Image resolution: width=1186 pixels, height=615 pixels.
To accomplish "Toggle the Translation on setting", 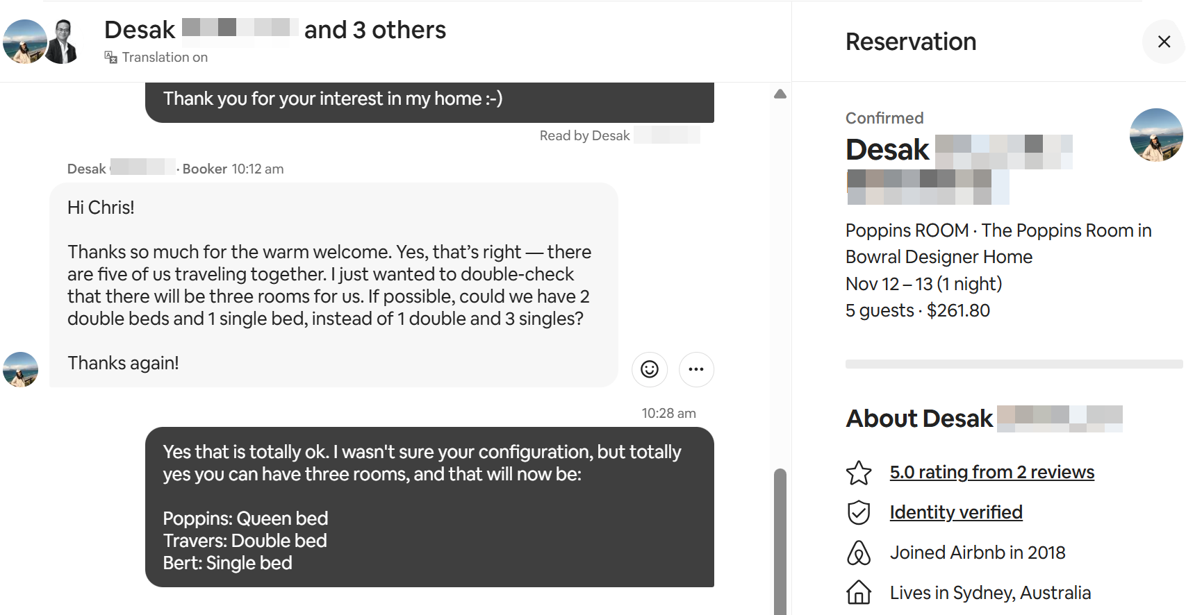I will click(165, 57).
